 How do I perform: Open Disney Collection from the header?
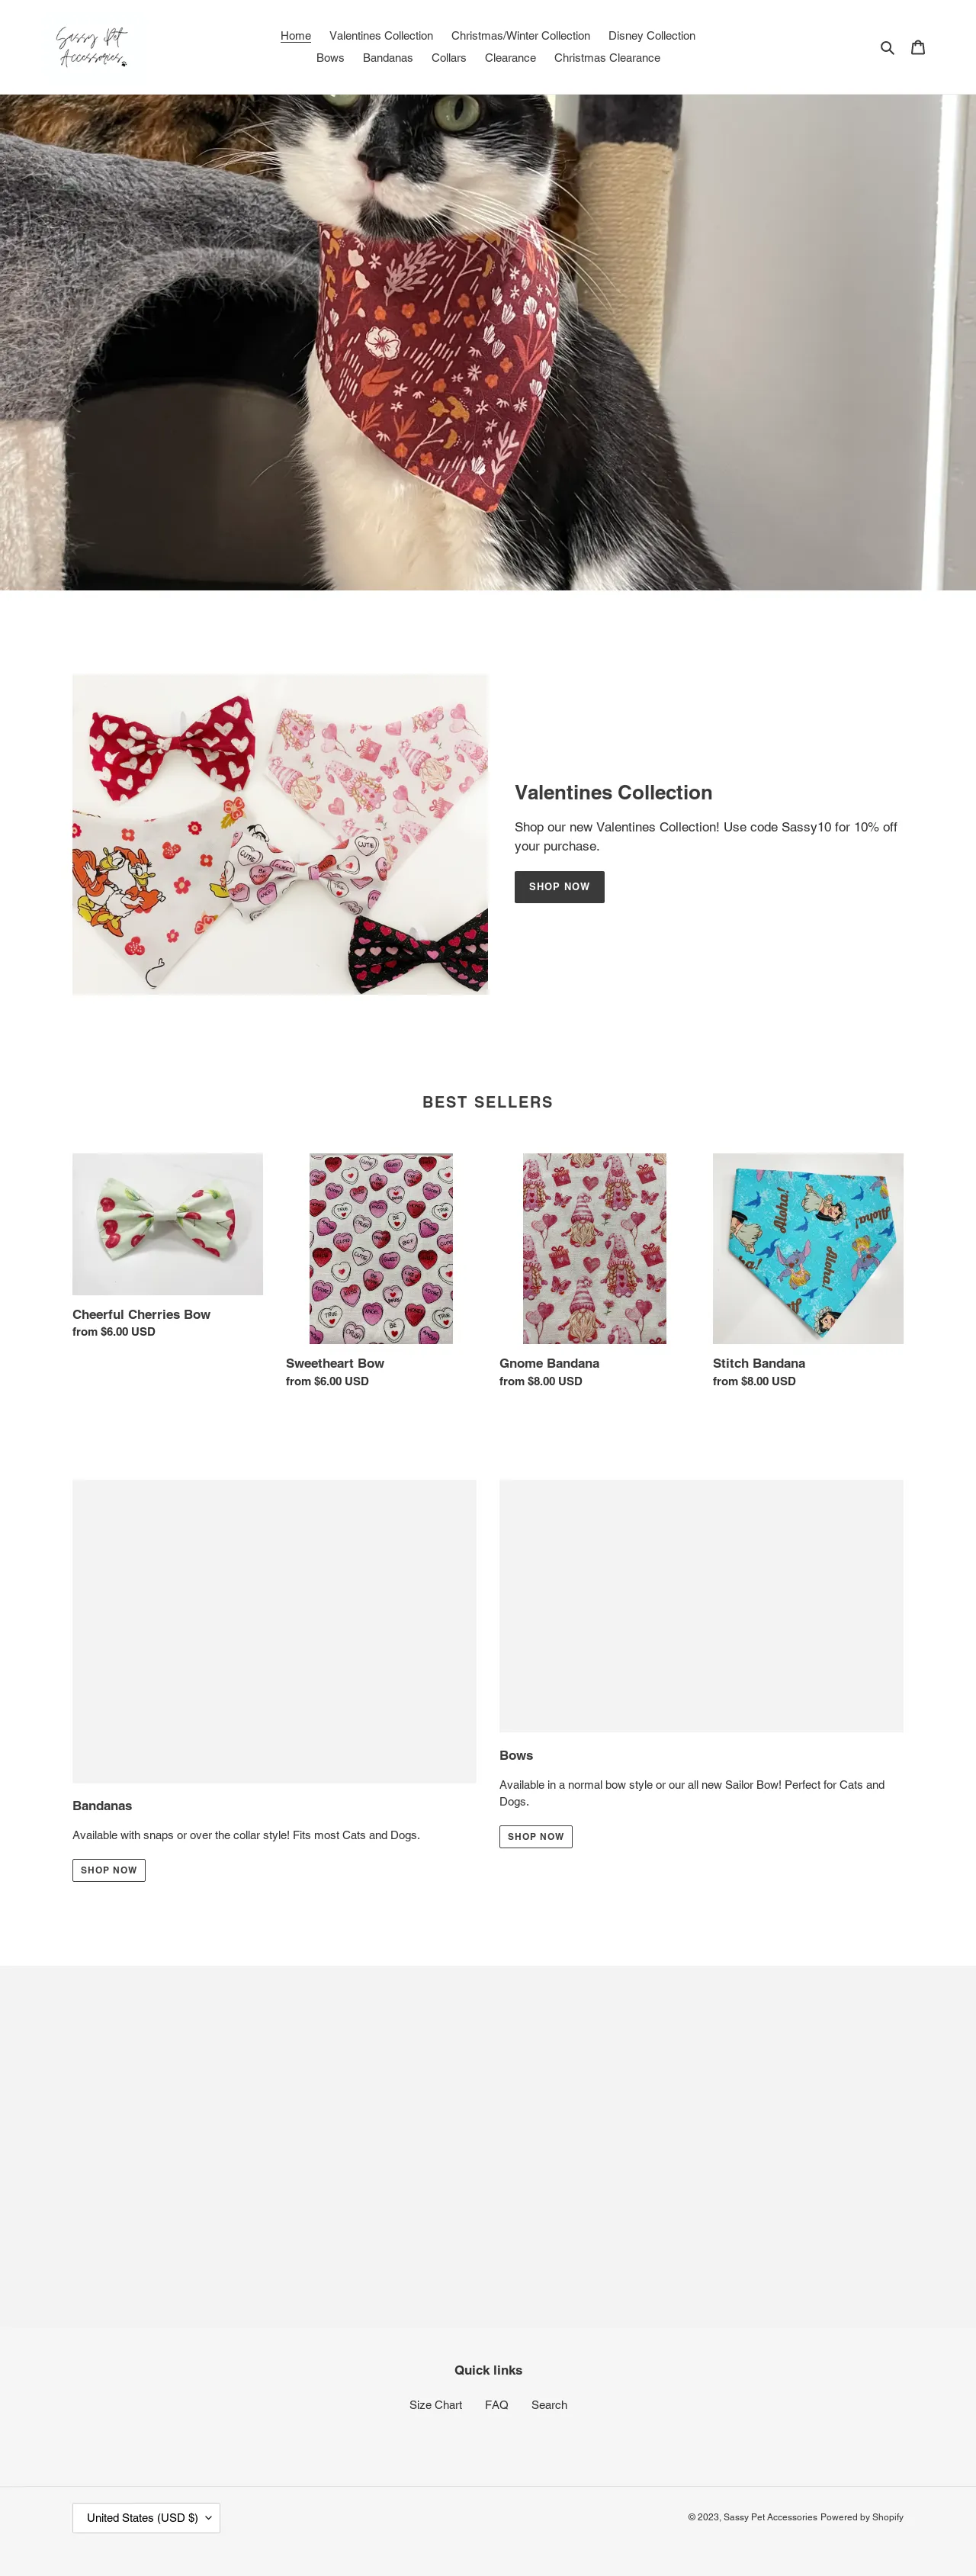(x=651, y=36)
